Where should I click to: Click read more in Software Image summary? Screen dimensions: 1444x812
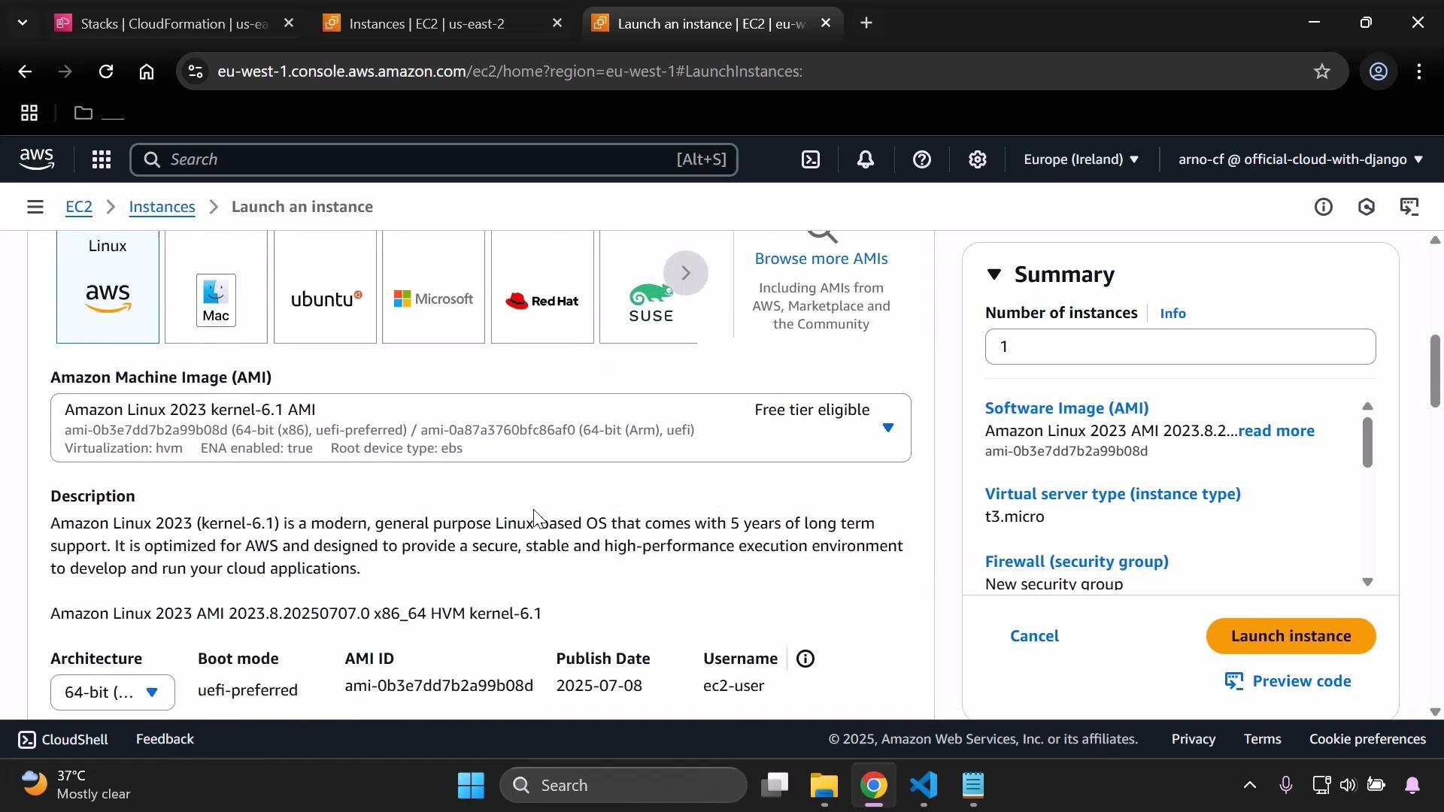tap(1276, 431)
